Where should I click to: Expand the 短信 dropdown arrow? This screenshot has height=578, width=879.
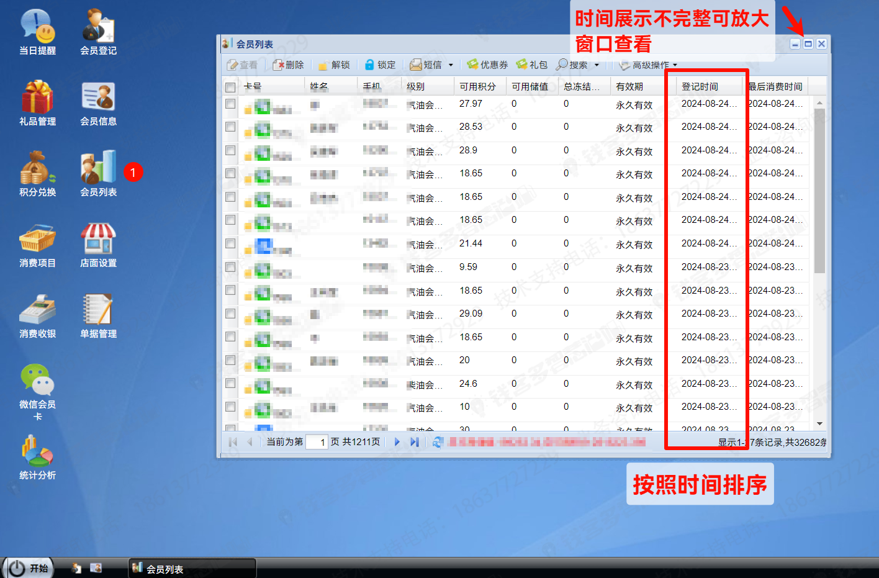tap(451, 65)
